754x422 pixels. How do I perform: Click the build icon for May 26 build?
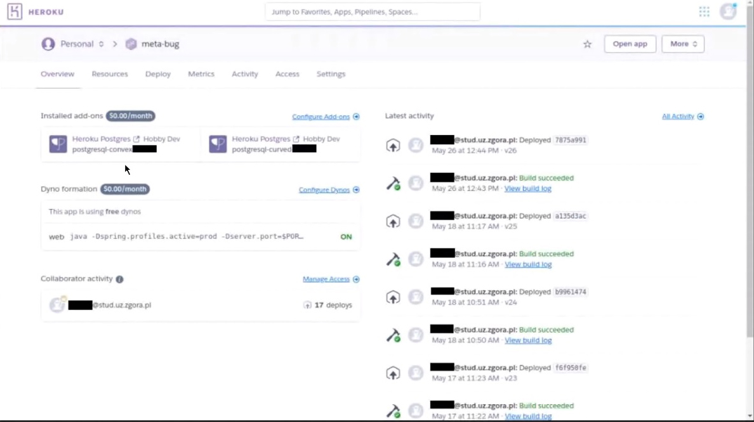pyautogui.click(x=394, y=184)
